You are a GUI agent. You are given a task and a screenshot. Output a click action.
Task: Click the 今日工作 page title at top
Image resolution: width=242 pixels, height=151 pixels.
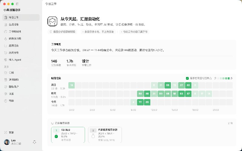(x=51, y=4)
